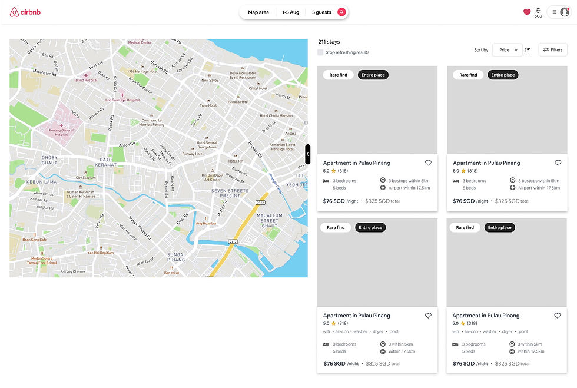
Task: Click the Armenian Street Heritage Hotel pin
Action: coord(282,140)
